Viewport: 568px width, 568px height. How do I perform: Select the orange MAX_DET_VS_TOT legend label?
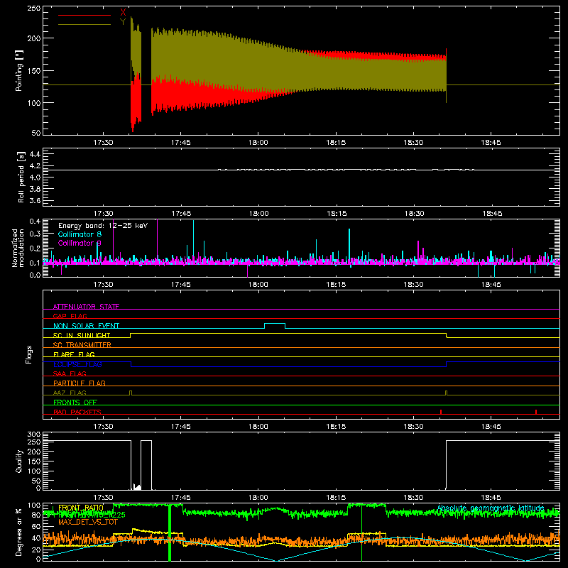tap(88, 522)
